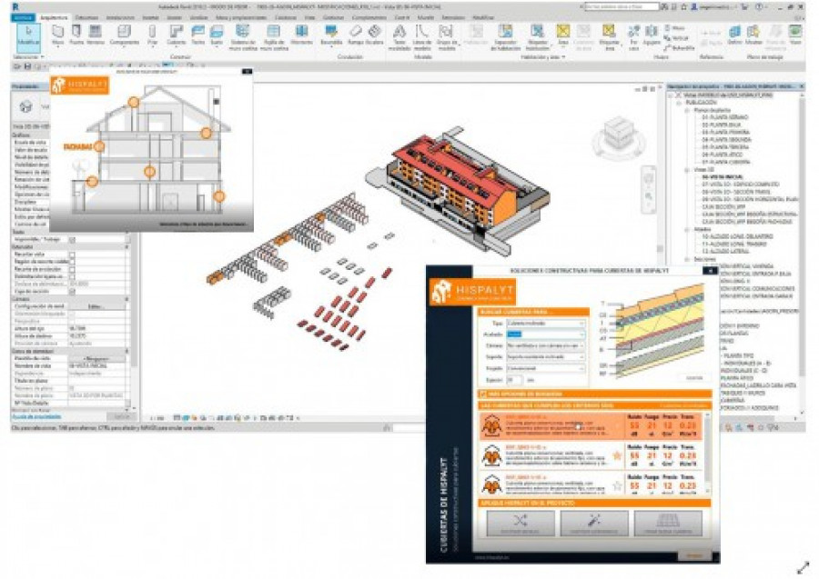The width and height of the screenshot is (819, 579).
Task: Collapse the Vistas 3D tree node
Action: pyautogui.click(x=687, y=170)
